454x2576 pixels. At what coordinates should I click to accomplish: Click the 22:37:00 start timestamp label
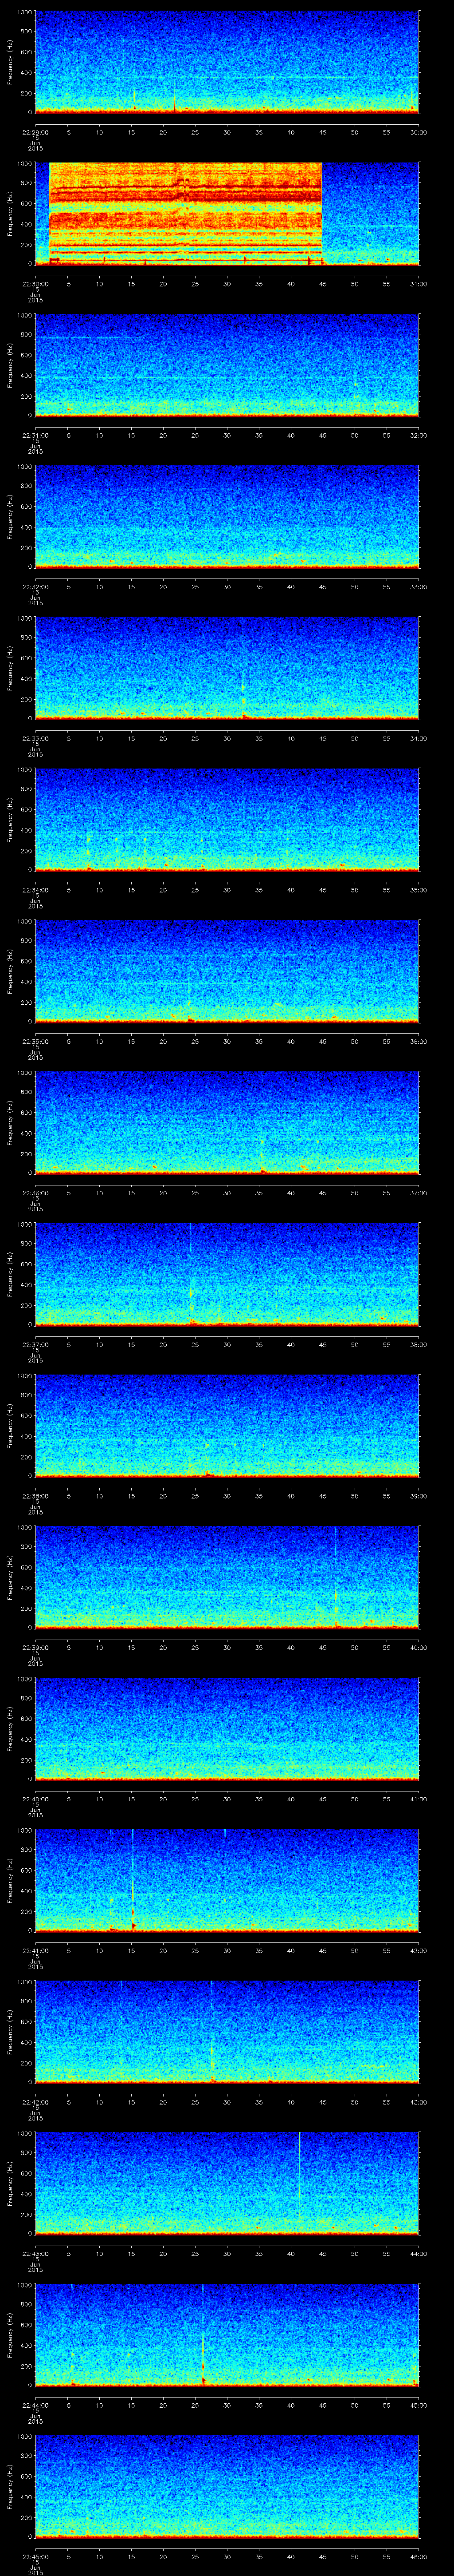[x=35, y=1344]
